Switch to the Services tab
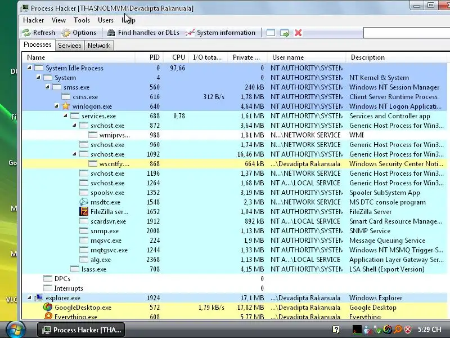 click(69, 46)
